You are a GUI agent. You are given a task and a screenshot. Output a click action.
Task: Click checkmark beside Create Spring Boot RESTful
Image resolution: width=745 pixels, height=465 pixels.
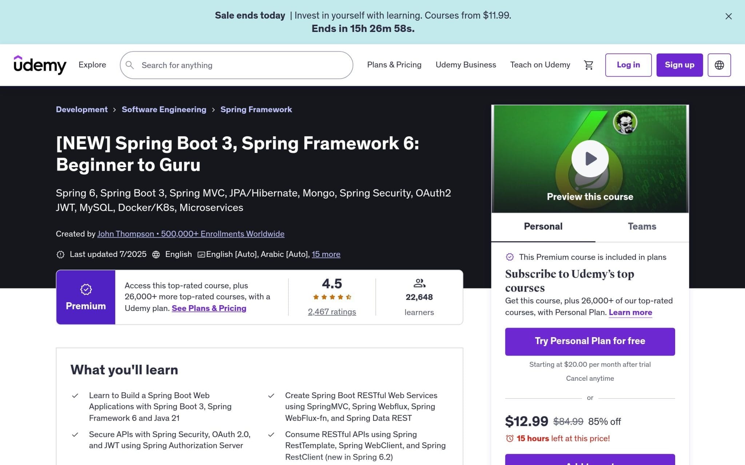point(271,396)
